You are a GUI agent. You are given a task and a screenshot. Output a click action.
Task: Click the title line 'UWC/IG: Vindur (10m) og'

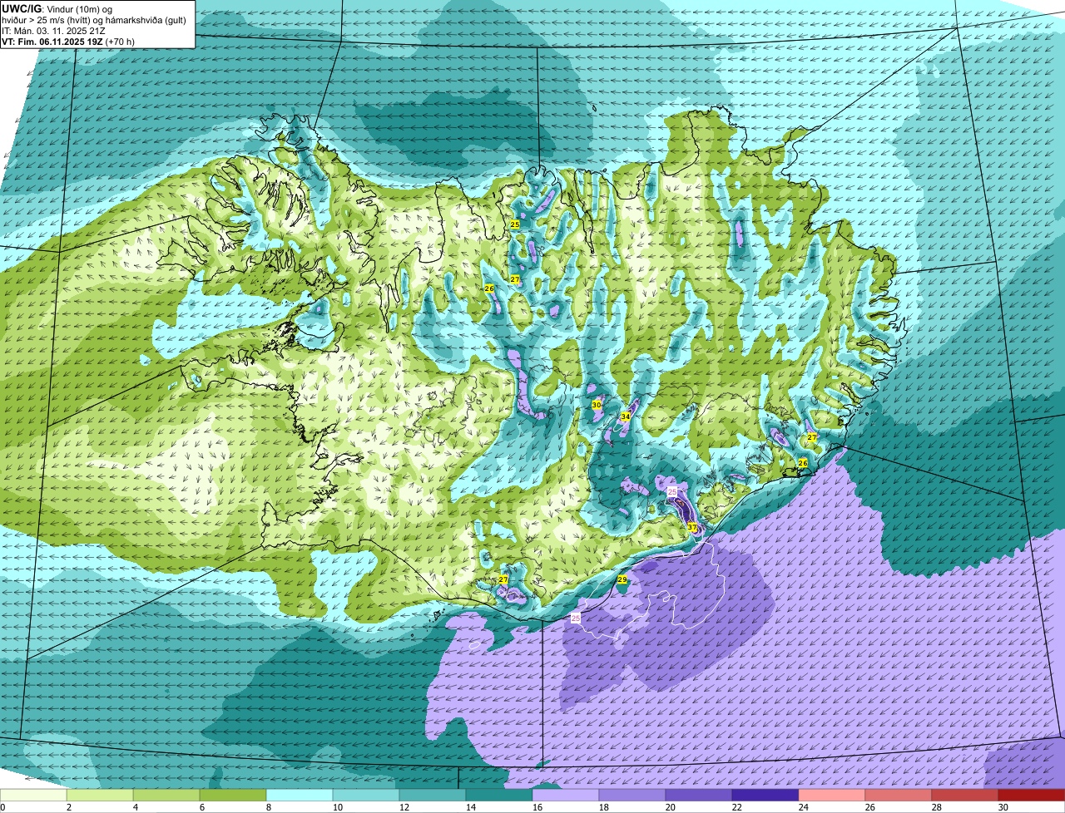pos(57,8)
